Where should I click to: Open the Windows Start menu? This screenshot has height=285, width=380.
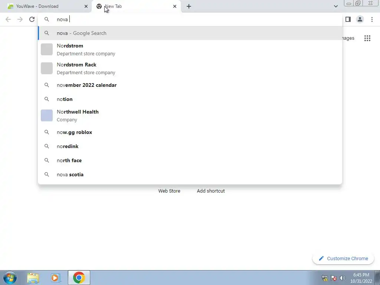(10, 278)
